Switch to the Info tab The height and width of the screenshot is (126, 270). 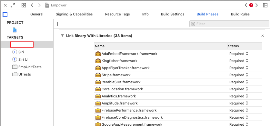click(x=145, y=14)
